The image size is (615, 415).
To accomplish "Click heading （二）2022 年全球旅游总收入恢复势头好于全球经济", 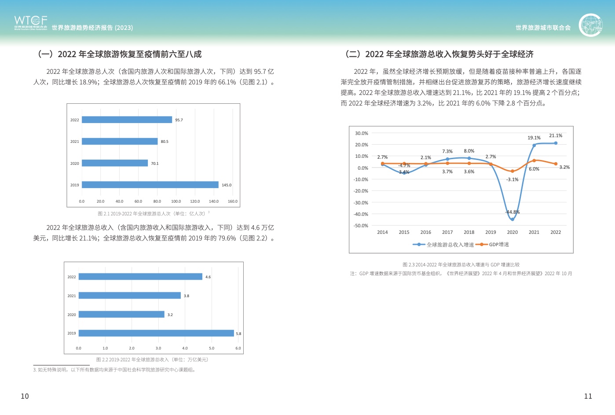I will click(439, 54).
